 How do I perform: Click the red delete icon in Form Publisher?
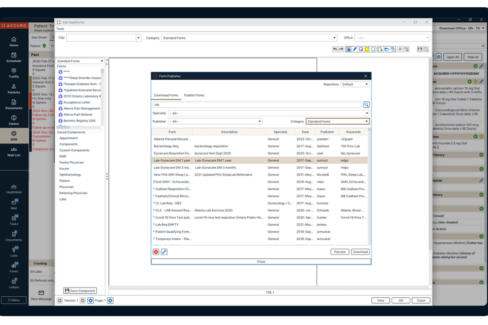(156, 252)
